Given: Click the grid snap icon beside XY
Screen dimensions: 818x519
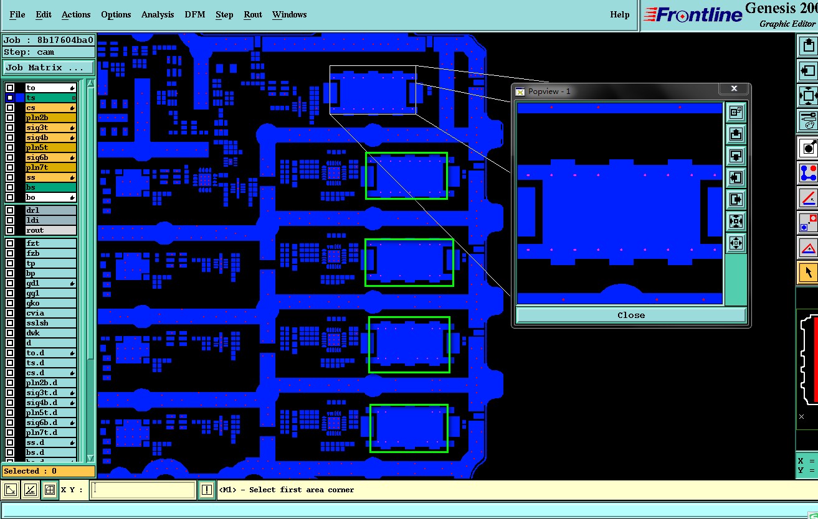Looking at the screenshot, I should pyautogui.click(x=50, y=490).
